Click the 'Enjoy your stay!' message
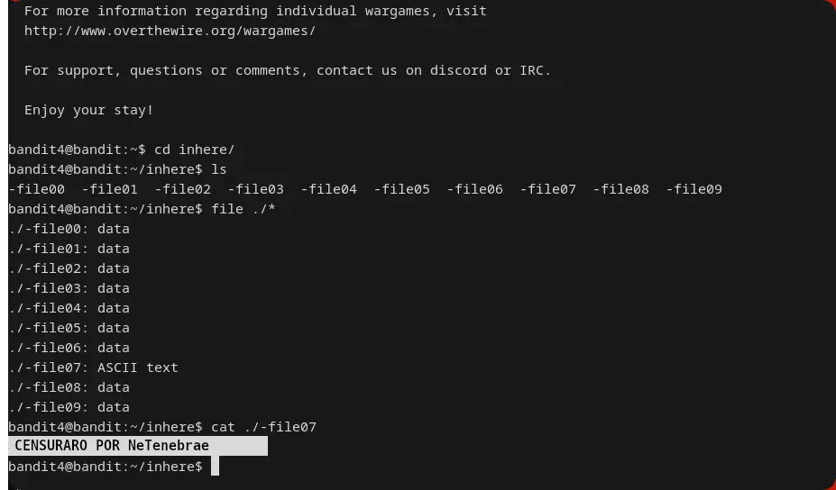The image size is (836, 490). tap(88, 110)
